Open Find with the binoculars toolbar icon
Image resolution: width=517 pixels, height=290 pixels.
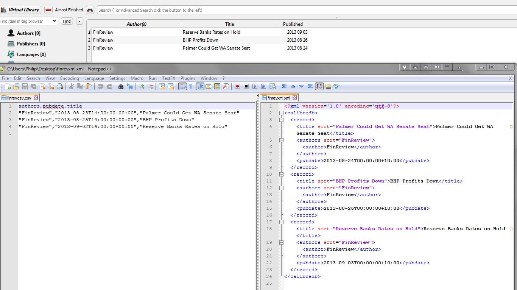tap(121, 87)
